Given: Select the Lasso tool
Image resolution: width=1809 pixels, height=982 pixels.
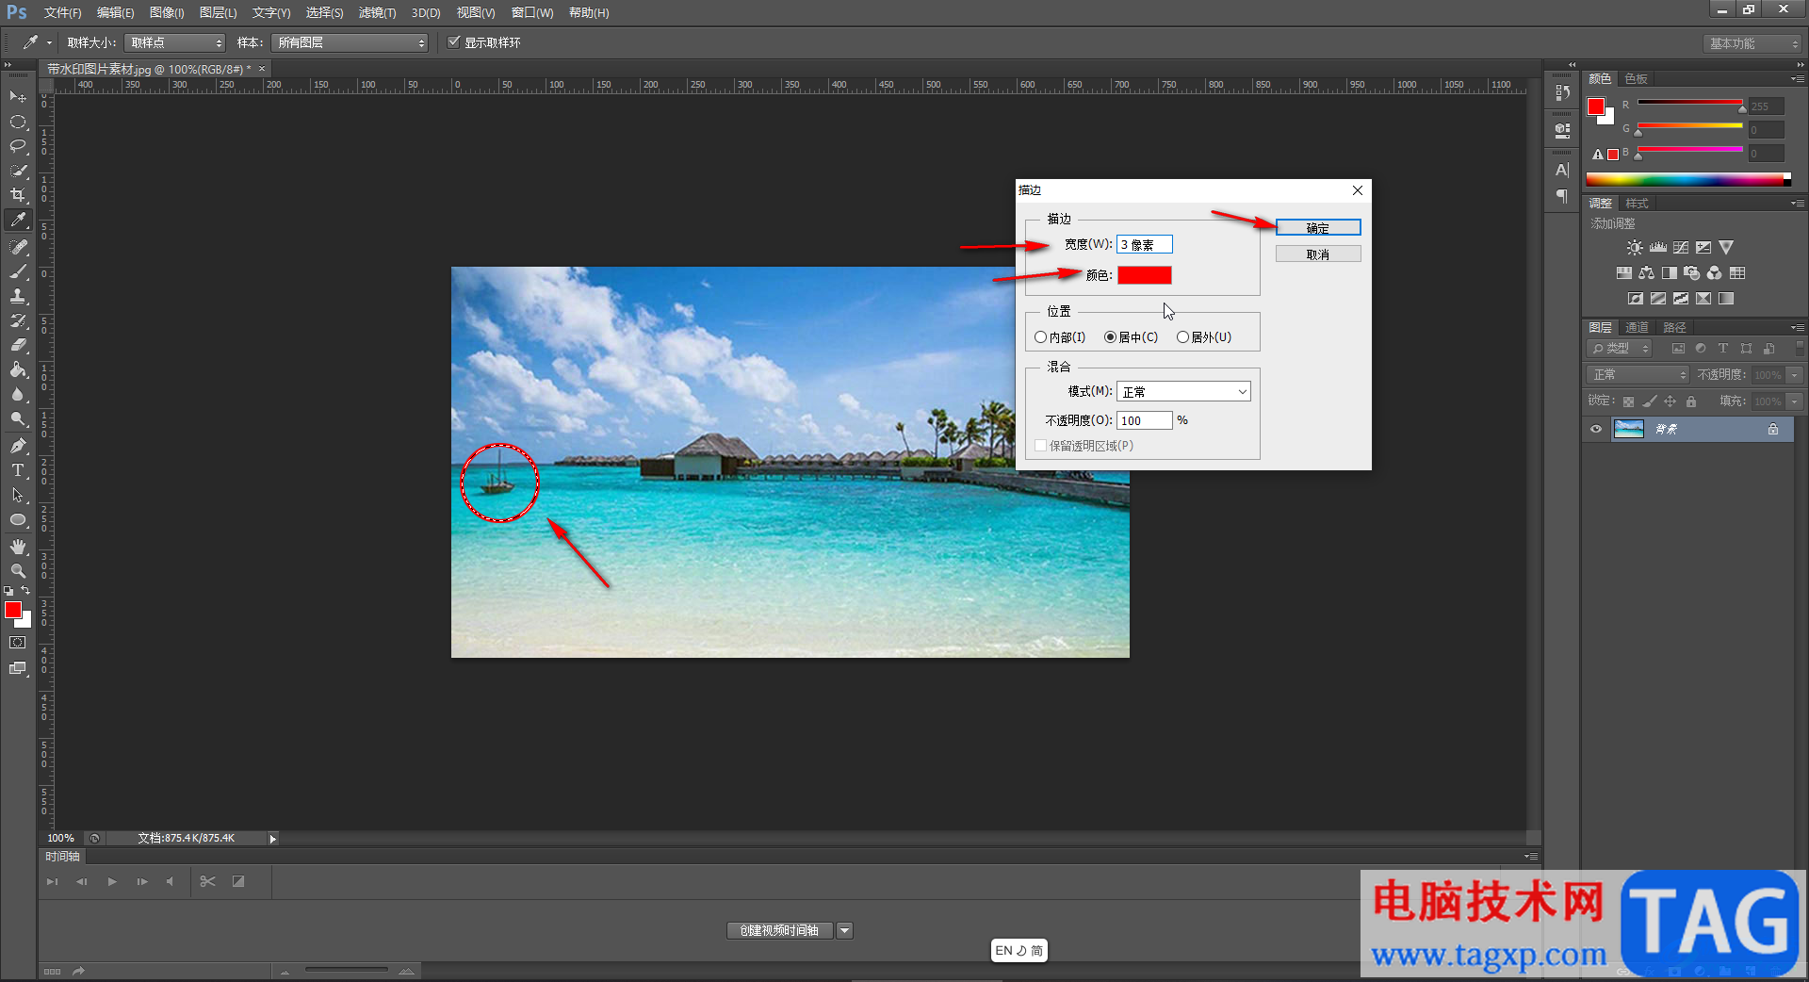Looking at the screenshot, I should click(x=18, y=146).
